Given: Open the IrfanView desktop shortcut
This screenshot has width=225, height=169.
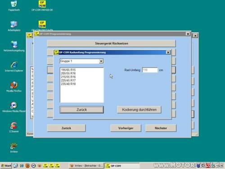Looking at the screenshot, I should coord(14,147).
